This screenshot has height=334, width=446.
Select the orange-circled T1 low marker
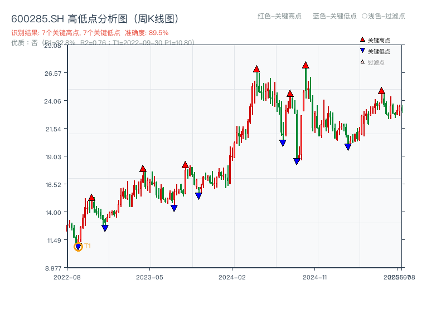pyautogui.click(x=78, y=247)
